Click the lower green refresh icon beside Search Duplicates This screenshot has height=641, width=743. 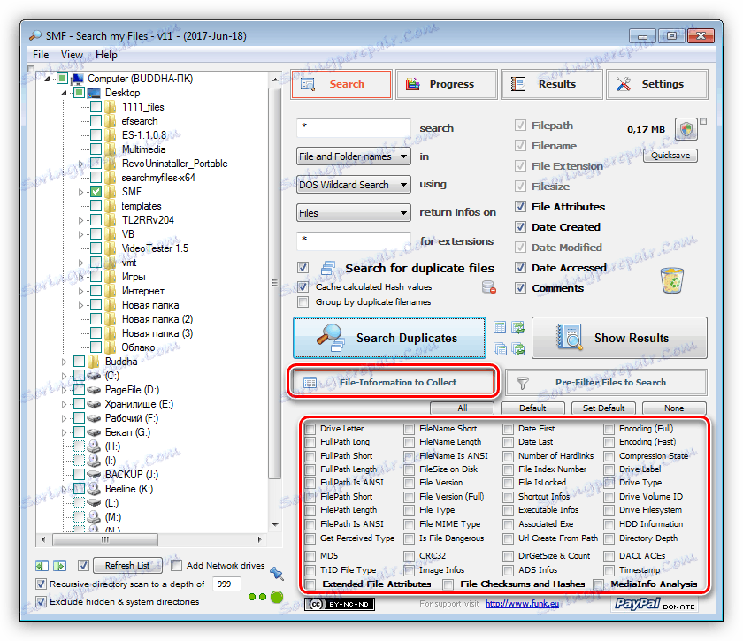(x=518, y=349)
